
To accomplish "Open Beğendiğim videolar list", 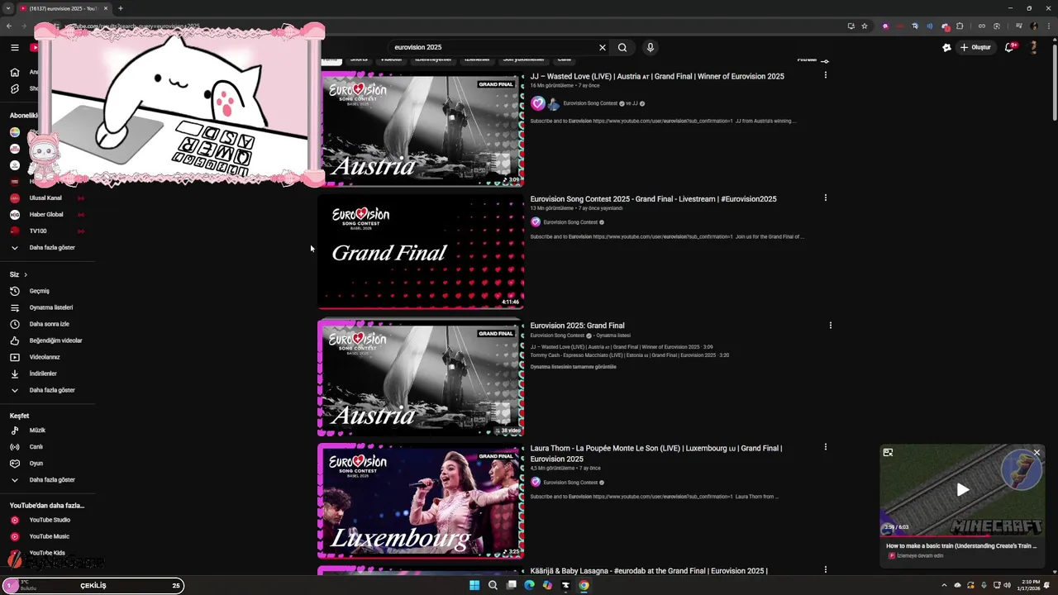I will pyautogui.click(x=48, y=340).
